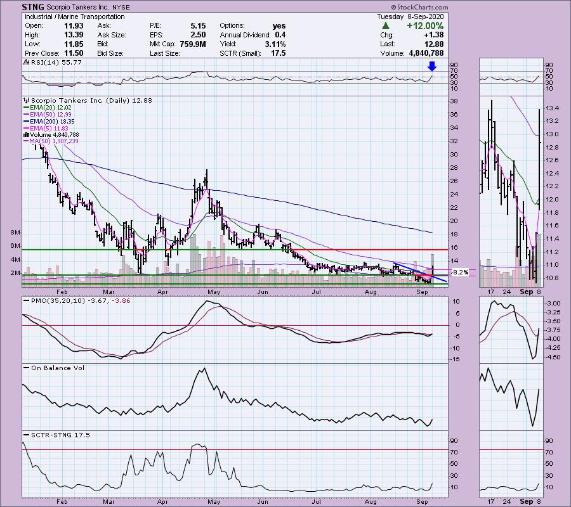This screenshot has width=571, height=507.
Task: Click the -4.50 label on PMO zoom panel
Action: pyautogui.click(x=553, y=357)
